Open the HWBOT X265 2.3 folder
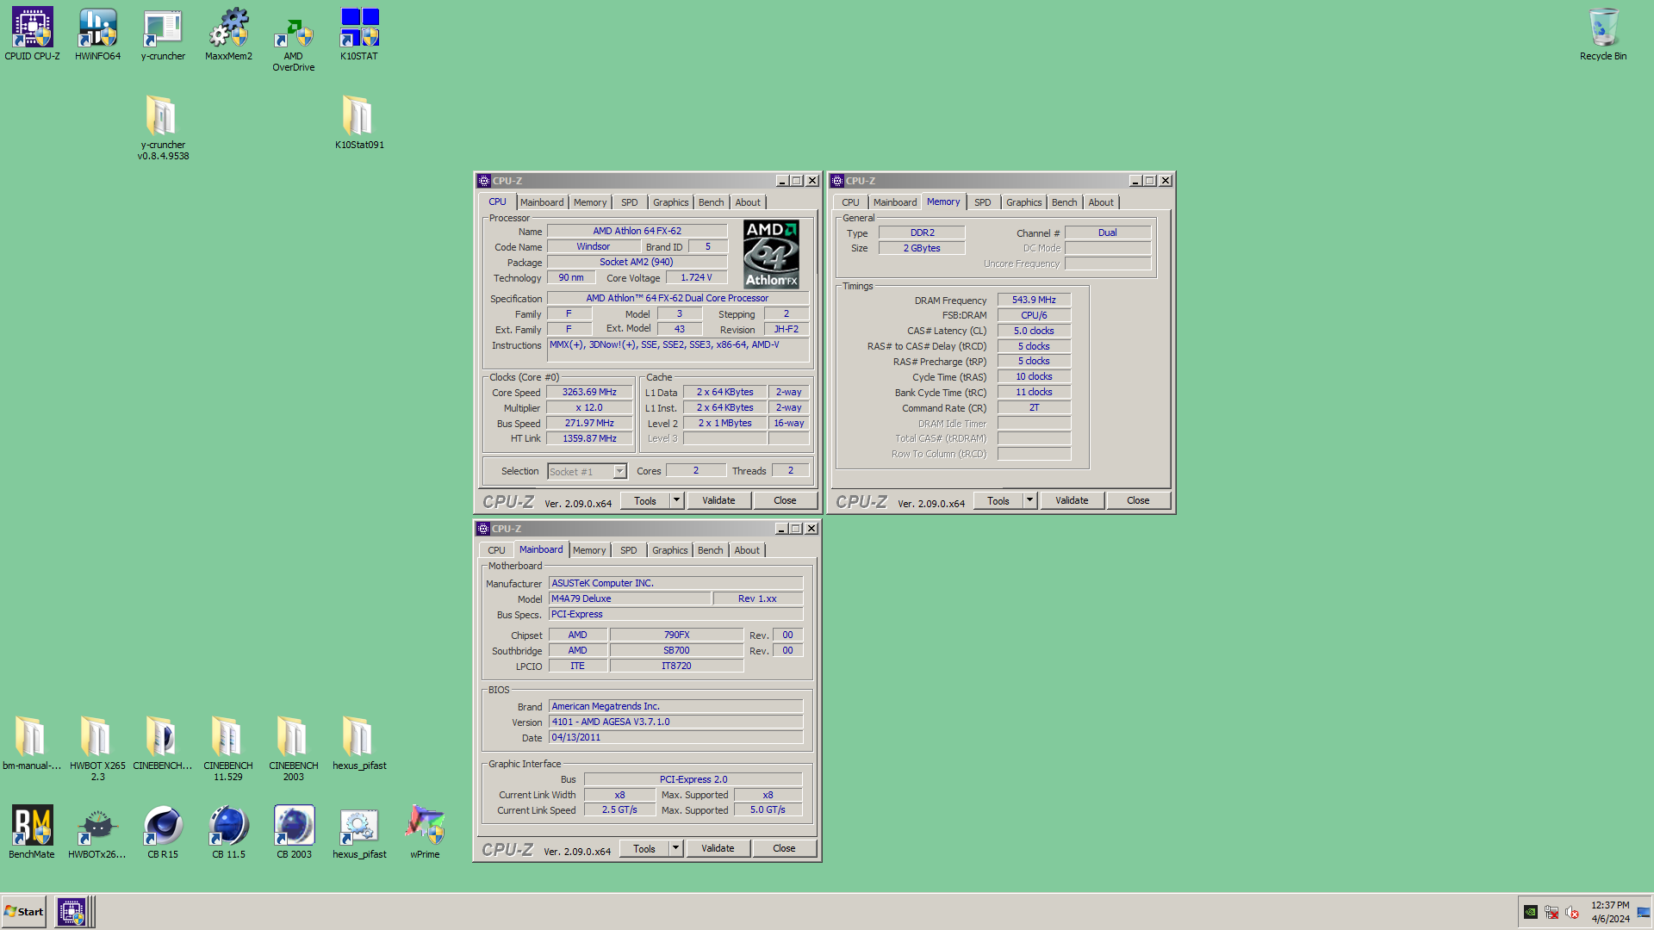This screenshot has height=930, width=1654. pyautogui.click(x=97, y=748)
